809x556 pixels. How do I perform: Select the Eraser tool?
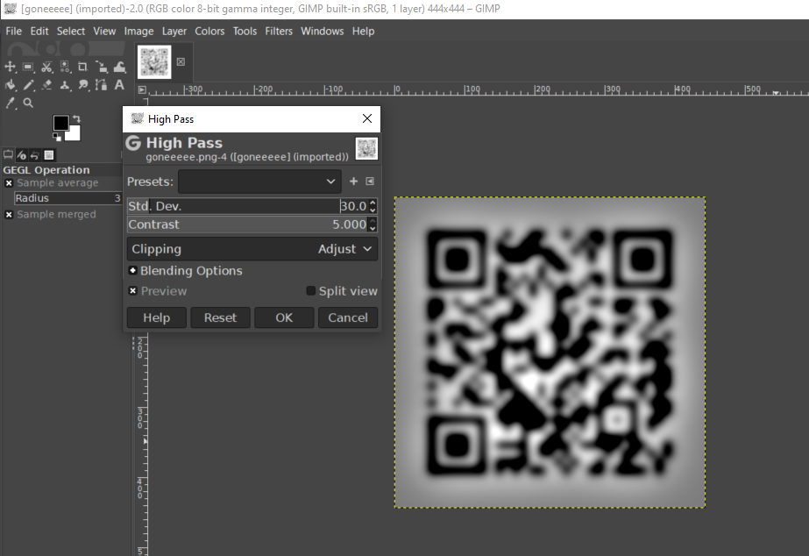coord(47,85)
